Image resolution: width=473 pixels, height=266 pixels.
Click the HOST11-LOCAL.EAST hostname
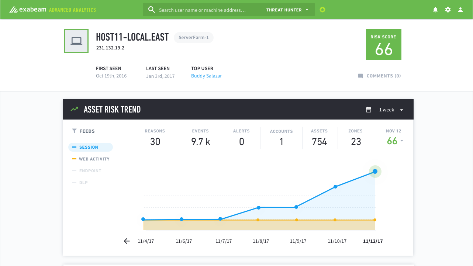tap(132, 37)
